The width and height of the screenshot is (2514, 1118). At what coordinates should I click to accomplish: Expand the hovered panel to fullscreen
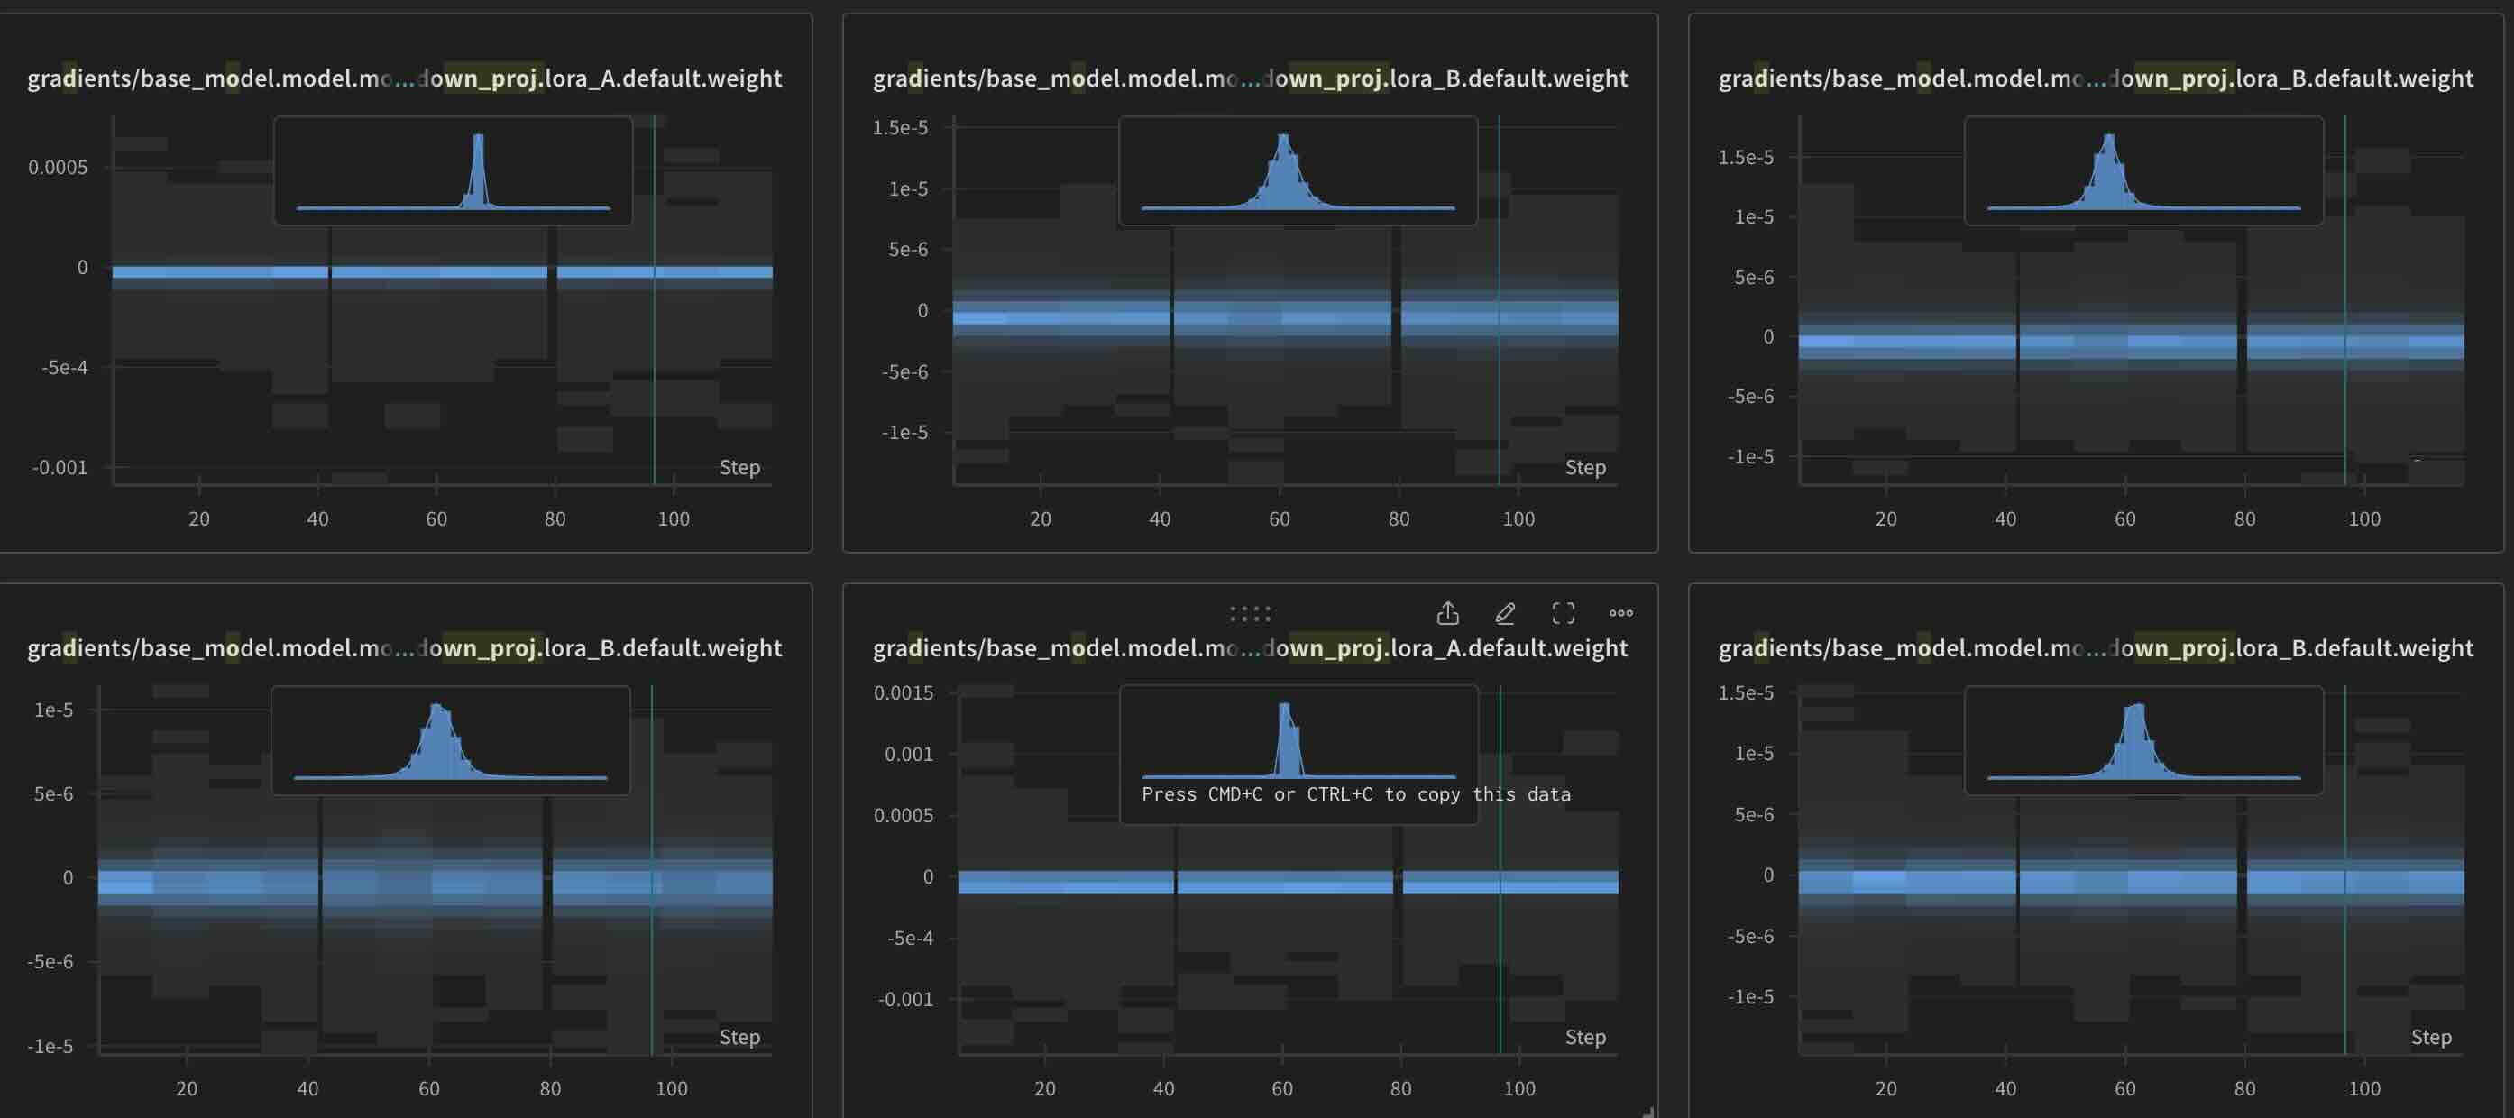tap(1564, 613)
